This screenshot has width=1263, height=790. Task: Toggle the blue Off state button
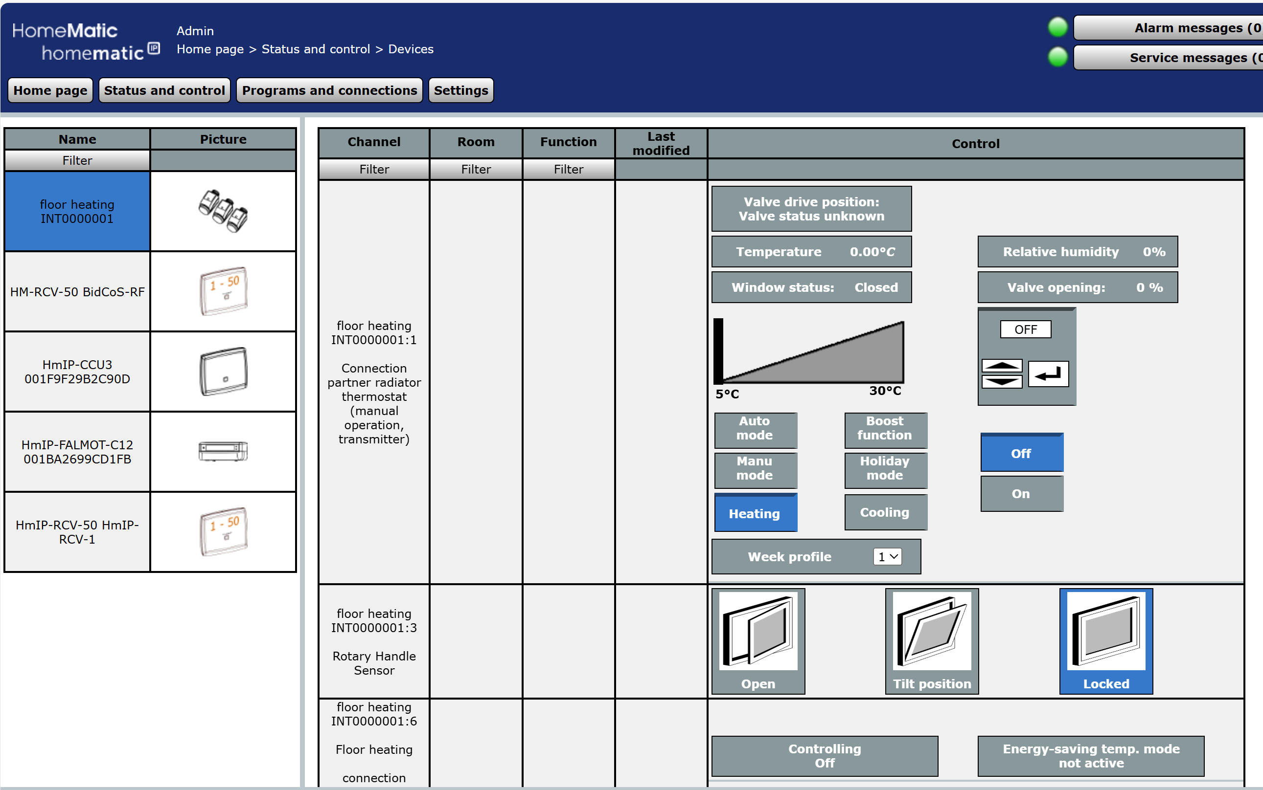[1021, 453]
